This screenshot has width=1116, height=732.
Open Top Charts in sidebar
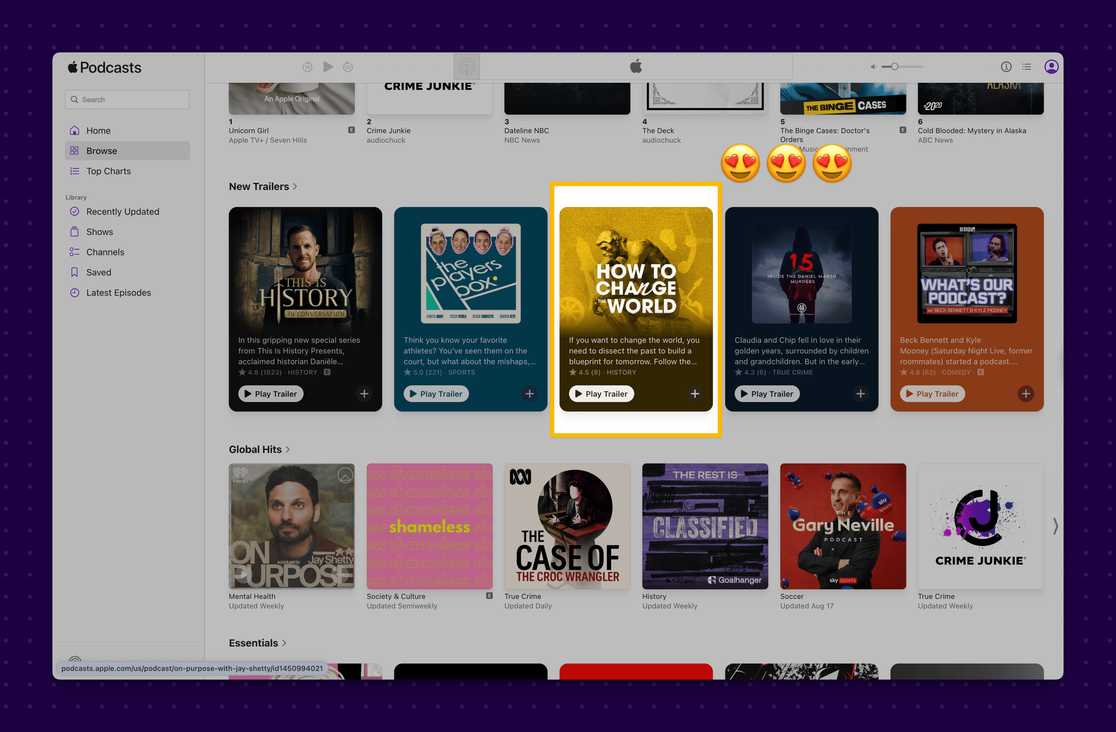[127, 171]
